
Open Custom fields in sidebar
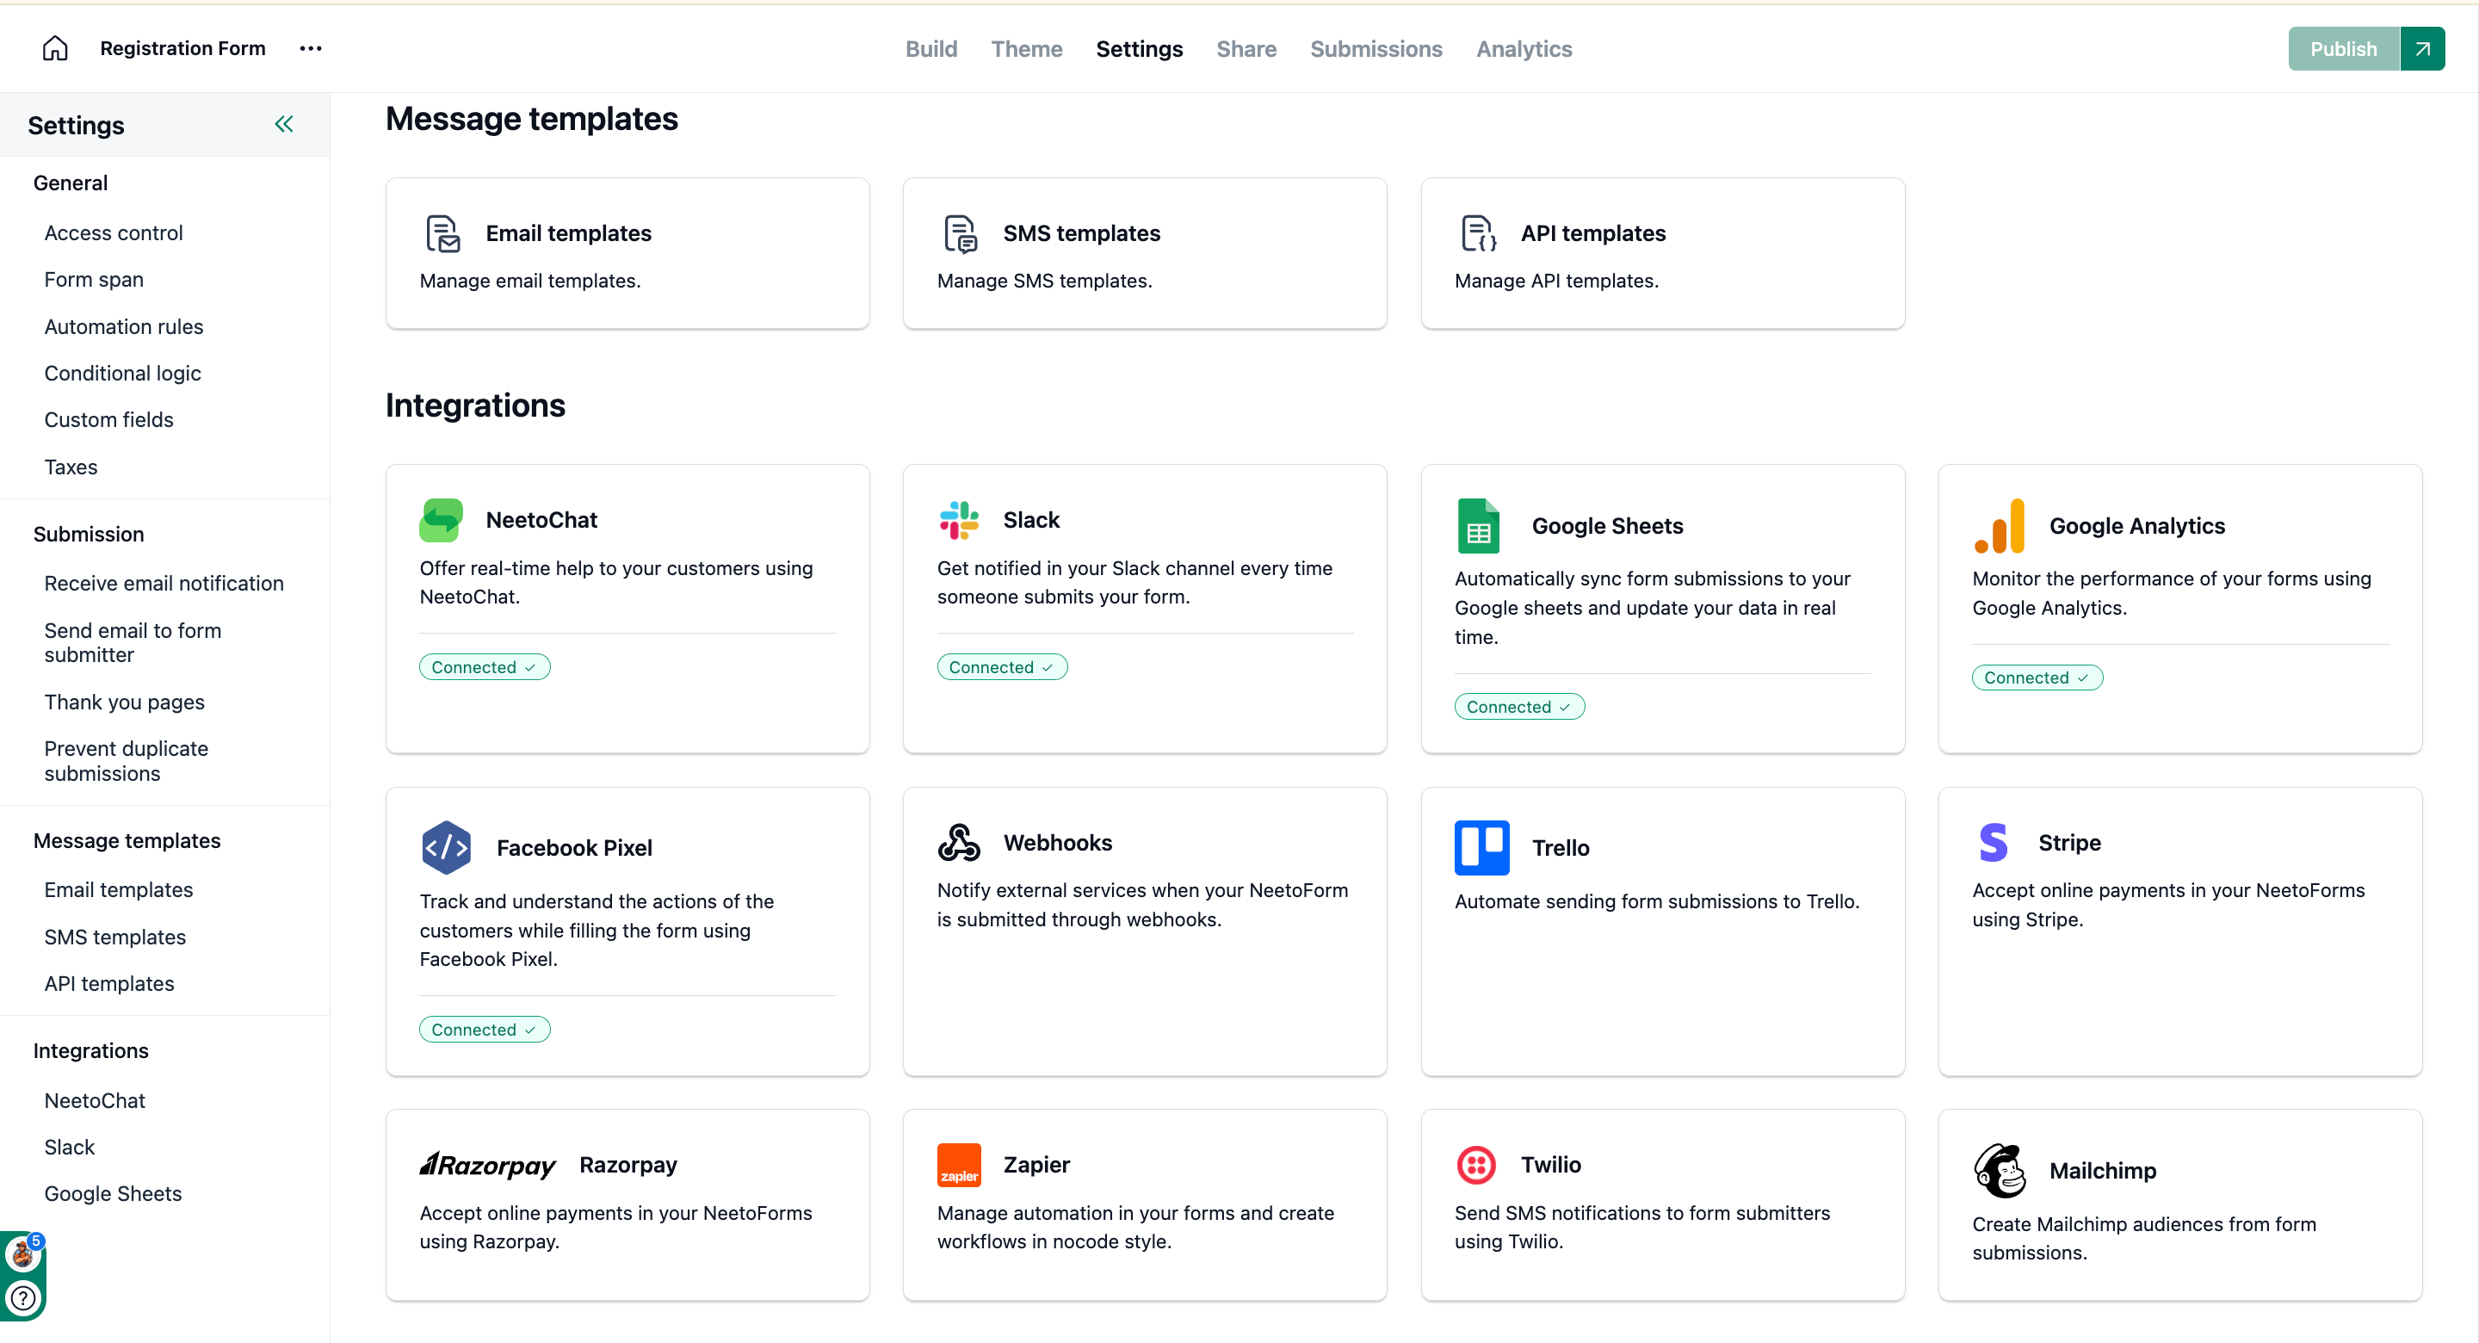108,420
